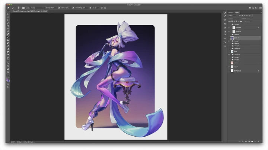Select the Eyedropper tool
This screenshot has height=150, width=268.
click(x=8, y=31)
